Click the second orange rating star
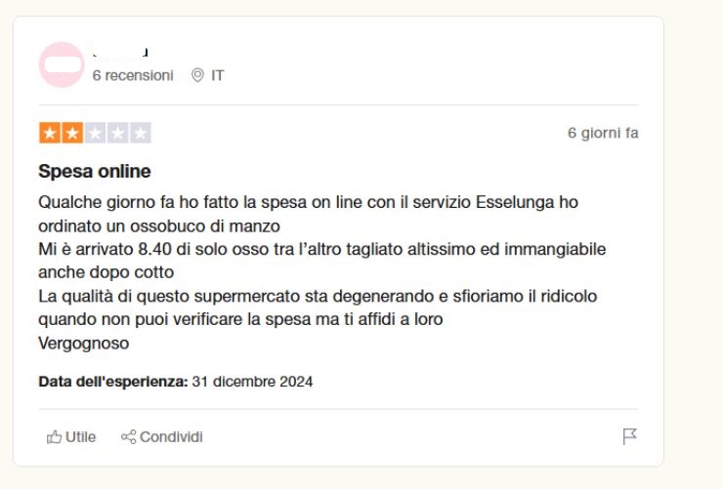The image size is (723, 489). point(72,133)
